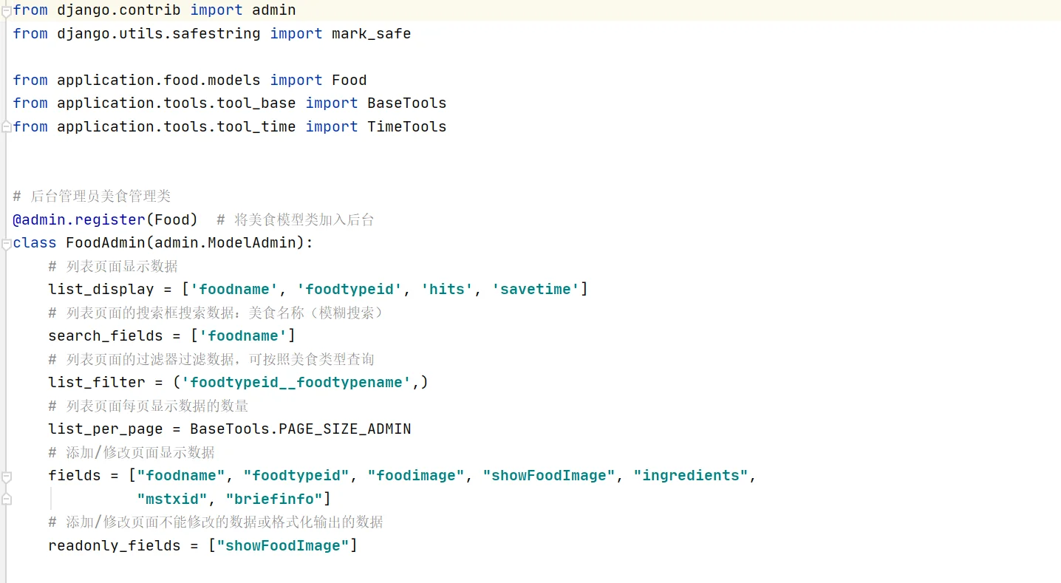Select the mark_safe imported name
The height and width of the screenshot is (583, 1061).
(x=371, y=33)
